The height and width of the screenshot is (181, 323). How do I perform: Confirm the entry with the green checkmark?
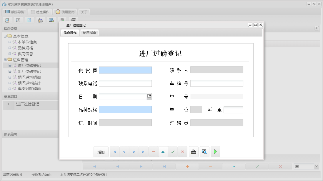click(173, 151)
